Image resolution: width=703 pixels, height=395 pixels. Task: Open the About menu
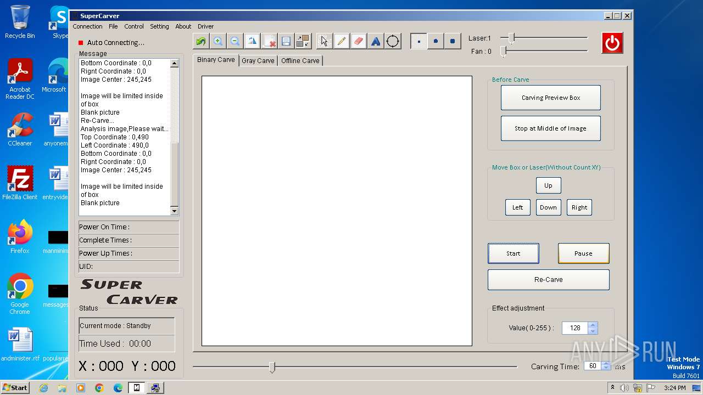183,26
